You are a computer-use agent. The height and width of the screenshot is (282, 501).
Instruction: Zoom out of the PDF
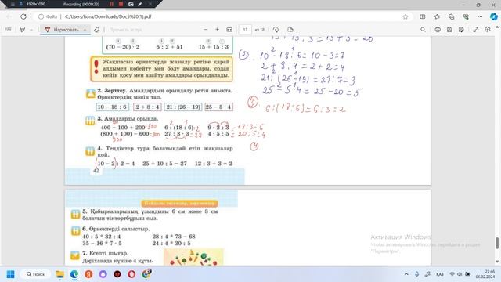(205, 30)
